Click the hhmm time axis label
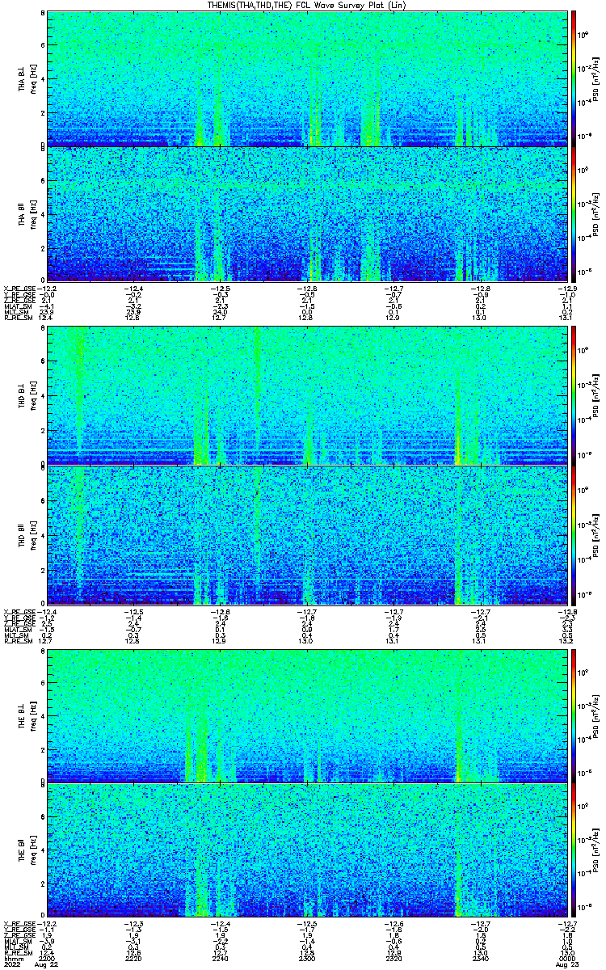The image size is (606, 970). pyautogui.click(x=13, y=957)
